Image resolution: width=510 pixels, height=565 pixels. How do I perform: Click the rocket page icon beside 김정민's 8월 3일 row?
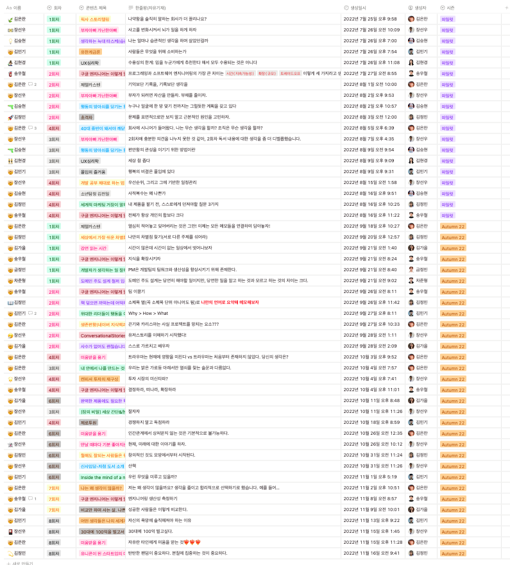click(x=10, y=117)
